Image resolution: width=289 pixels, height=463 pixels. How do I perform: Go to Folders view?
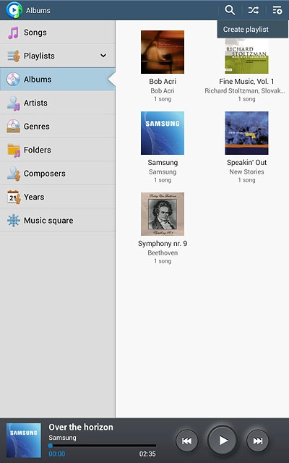(x=58, y=150)
